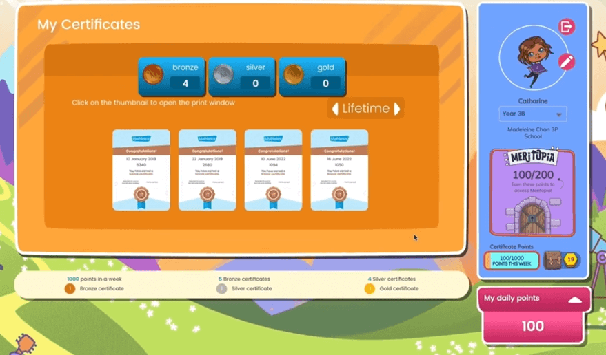Click the Silver certificate legend icon
The height and width of the screenshot is (355, 606).
click(221, 289)
